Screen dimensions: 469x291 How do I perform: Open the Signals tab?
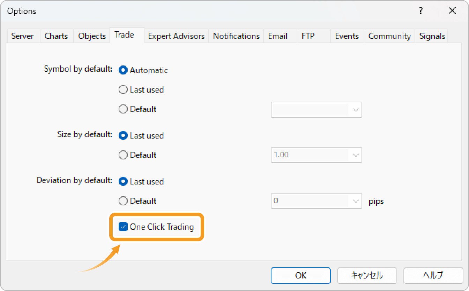432,36
